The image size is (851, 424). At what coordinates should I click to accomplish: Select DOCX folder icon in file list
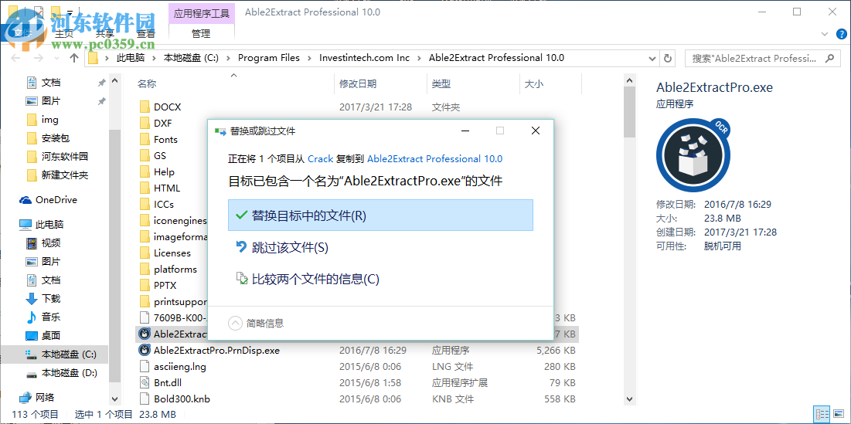(x=145, y=107)
